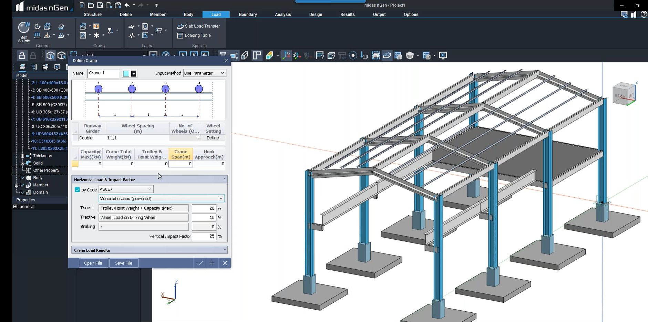Viewport: 648px width, 322px height.
Task: Open the Analysis ribbon tab
Action: click(282, 14)
